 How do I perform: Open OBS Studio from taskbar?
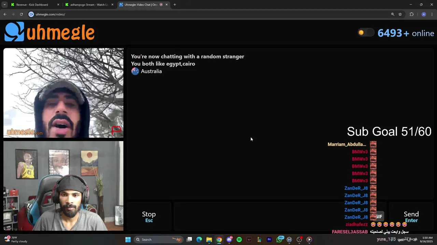click(x=299, y=240)
